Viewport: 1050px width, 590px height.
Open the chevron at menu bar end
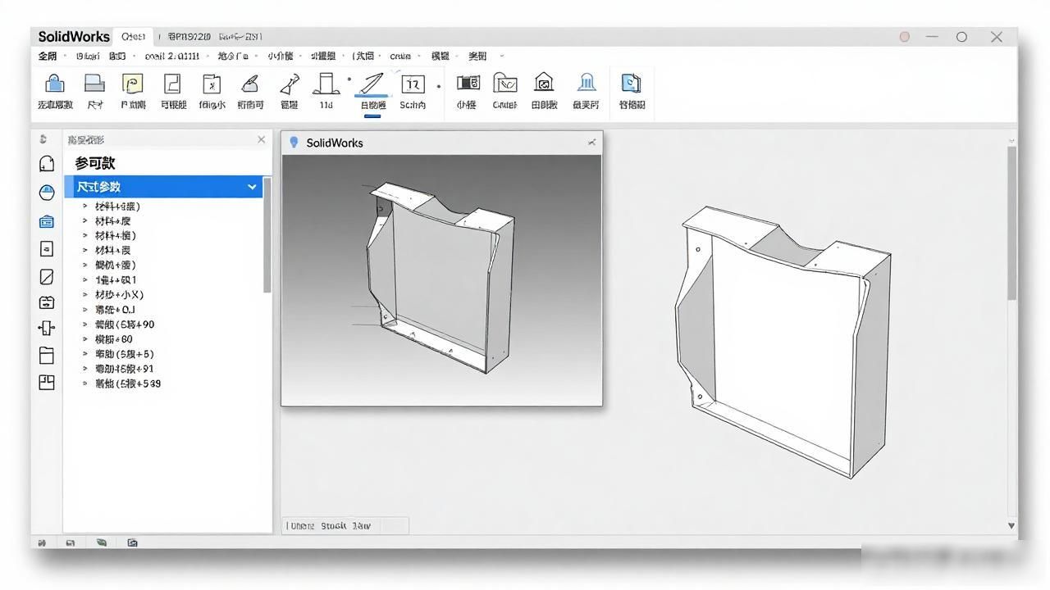(502, 56)
